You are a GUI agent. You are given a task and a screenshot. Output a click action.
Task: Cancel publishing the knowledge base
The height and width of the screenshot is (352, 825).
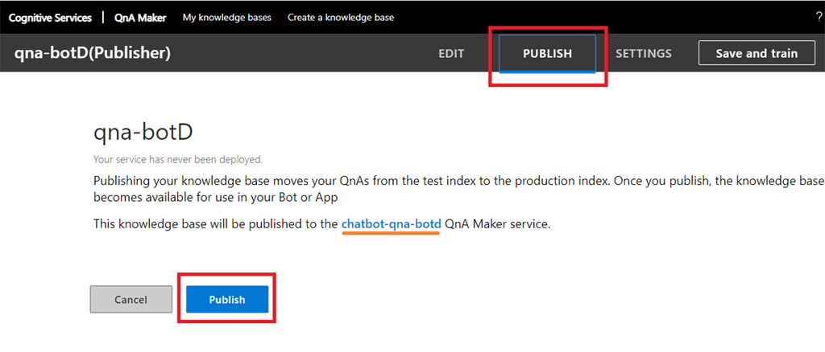point(131,300)
